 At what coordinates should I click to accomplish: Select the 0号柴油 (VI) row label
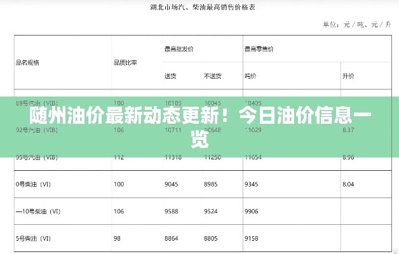coord(33,184)
